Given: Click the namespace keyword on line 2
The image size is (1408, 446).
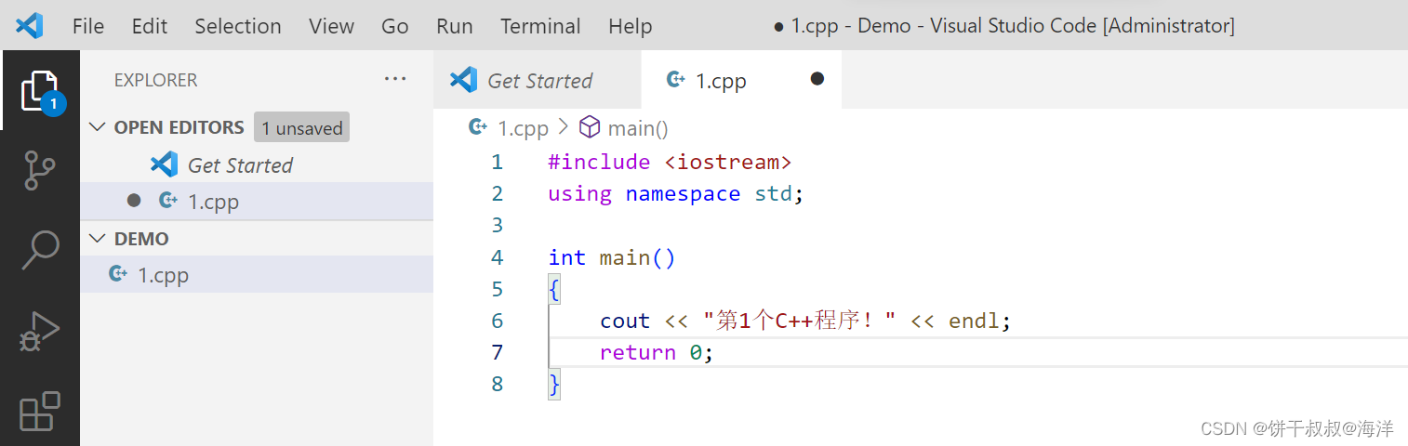Looking at the screenshot, I should 683,193.
